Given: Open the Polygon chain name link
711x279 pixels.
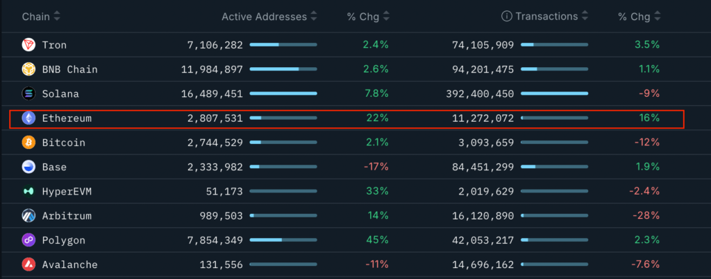Looking at the screenshot, I should pyautogui.click(x=63, y=240).
